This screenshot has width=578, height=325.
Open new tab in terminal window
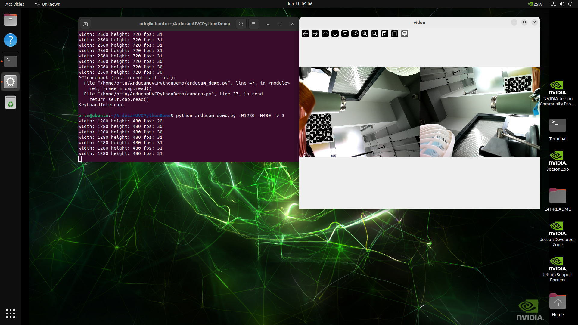point(85,24)
